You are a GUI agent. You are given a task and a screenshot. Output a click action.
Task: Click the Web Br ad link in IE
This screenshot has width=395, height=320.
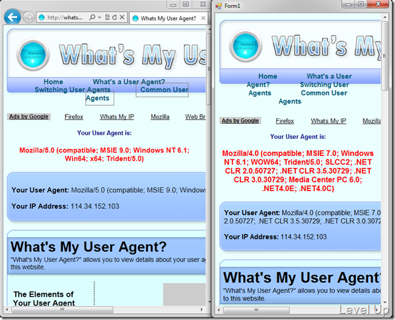[196, 117]
